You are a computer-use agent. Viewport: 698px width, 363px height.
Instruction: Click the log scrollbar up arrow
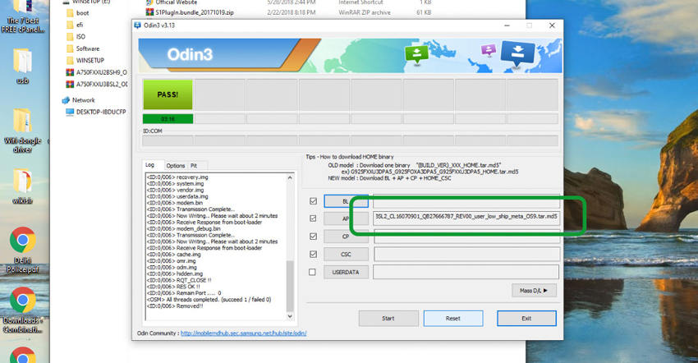[290, 177]
